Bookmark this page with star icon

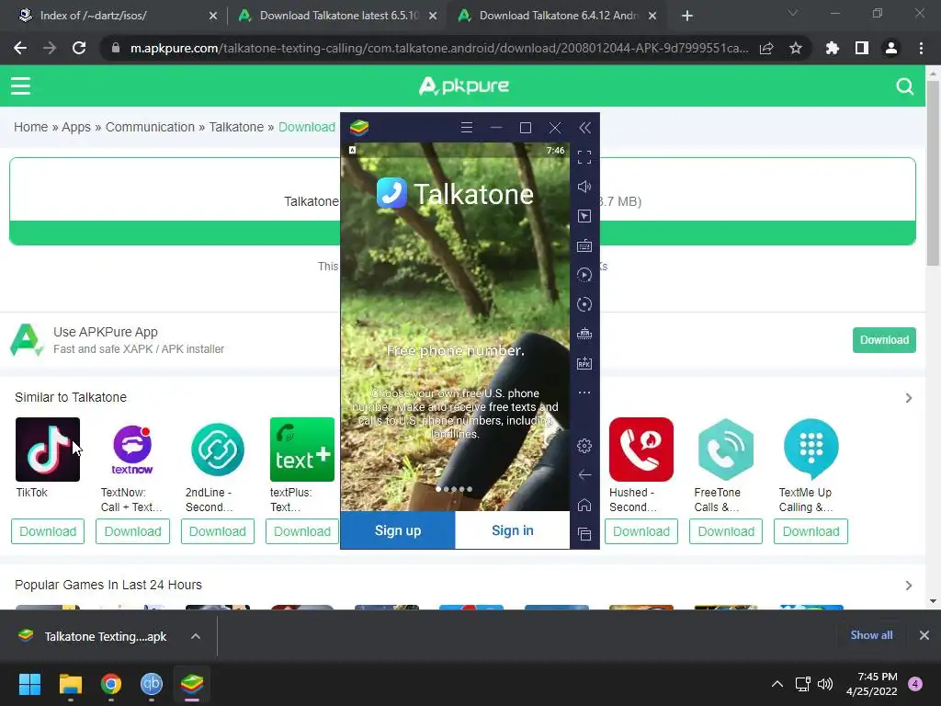[796, 48]
